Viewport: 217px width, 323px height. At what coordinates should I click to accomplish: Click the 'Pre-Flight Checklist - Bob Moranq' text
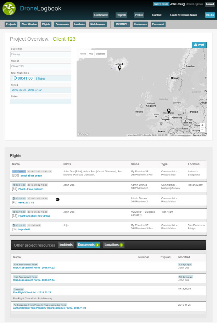point(32,299)
